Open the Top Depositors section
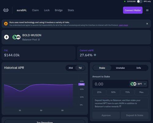The width and height of the screenshot is (153, 123). click(45, 122)
